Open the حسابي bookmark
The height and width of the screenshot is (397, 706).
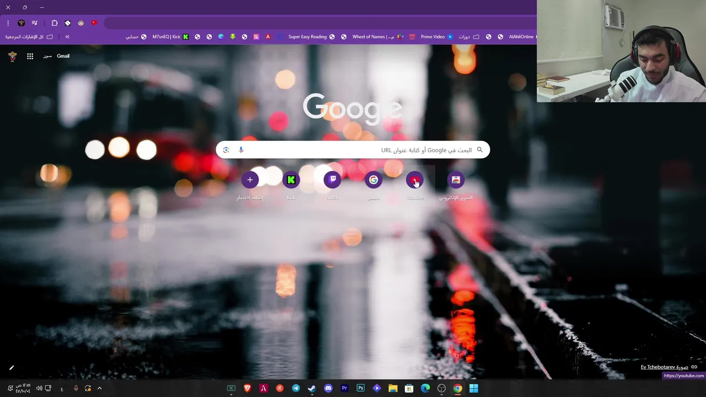[x=136, y=37]
